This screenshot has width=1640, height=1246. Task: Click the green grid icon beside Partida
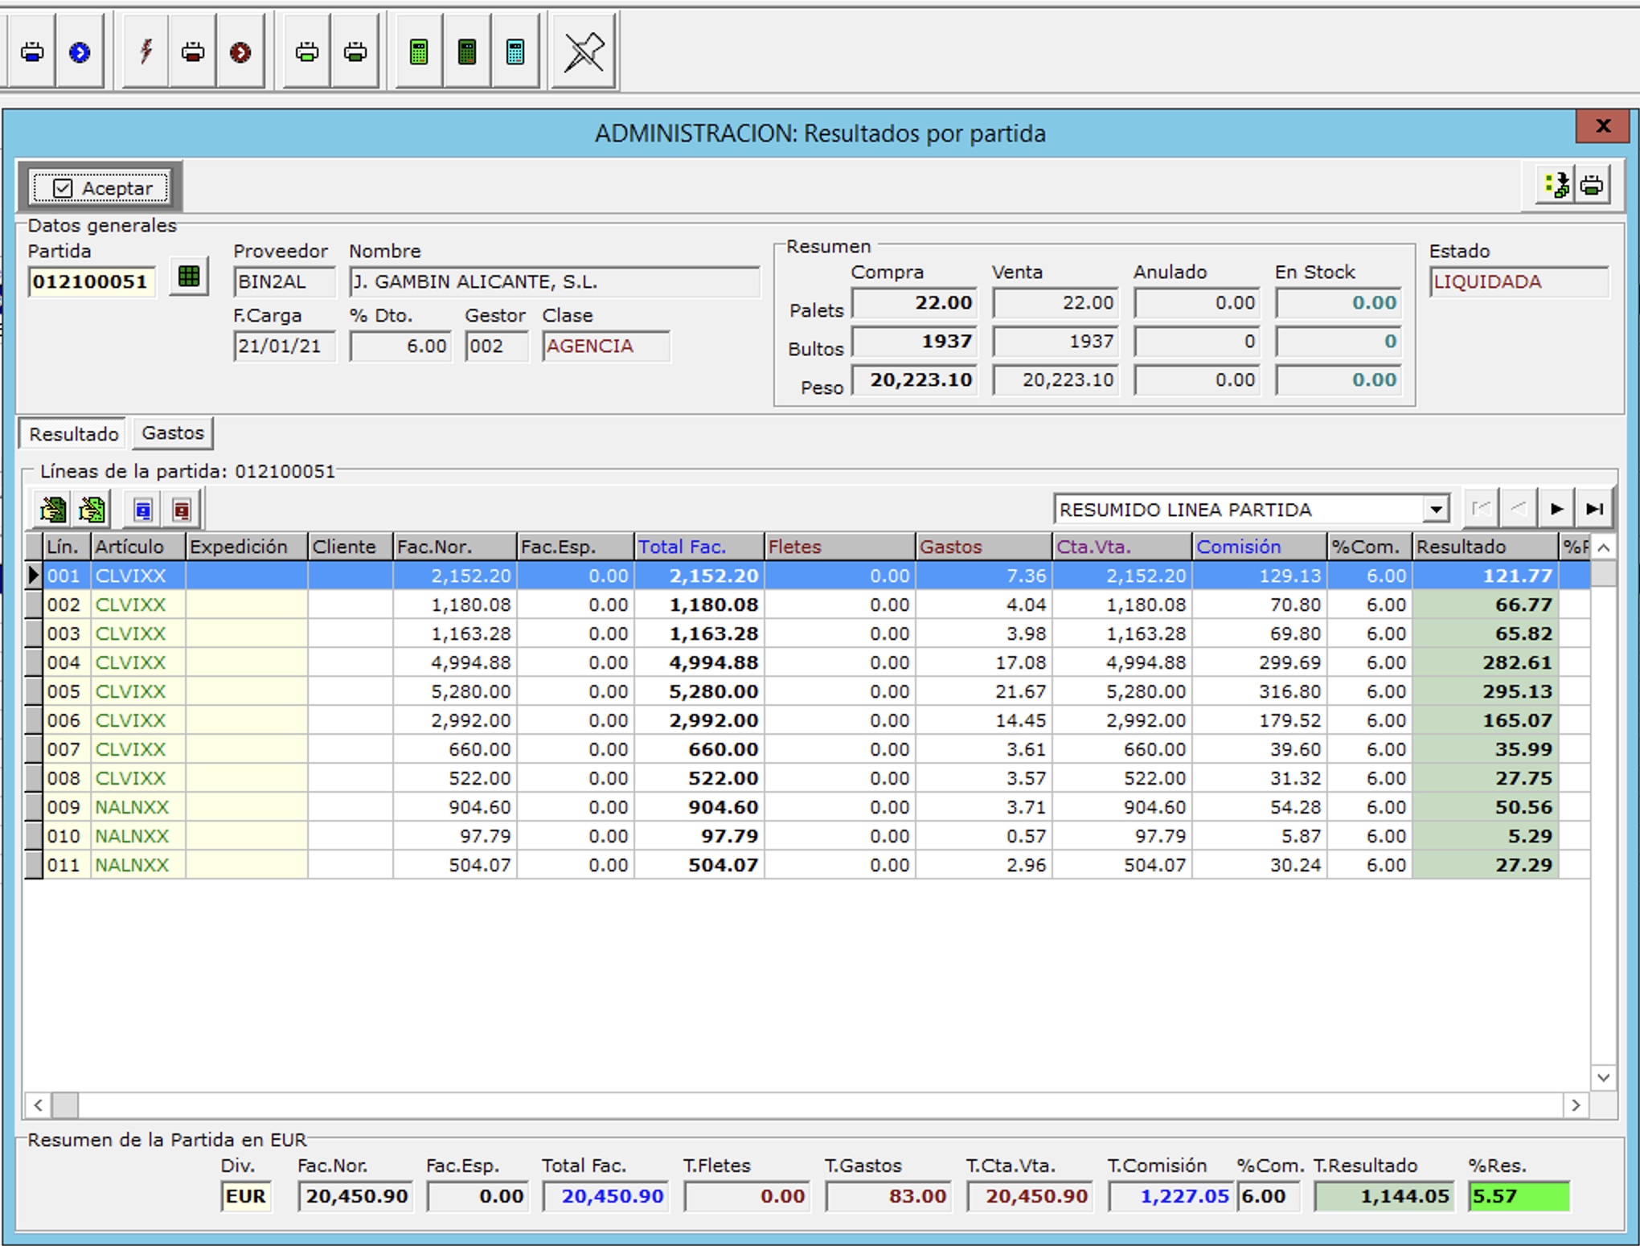coord(189,277)
